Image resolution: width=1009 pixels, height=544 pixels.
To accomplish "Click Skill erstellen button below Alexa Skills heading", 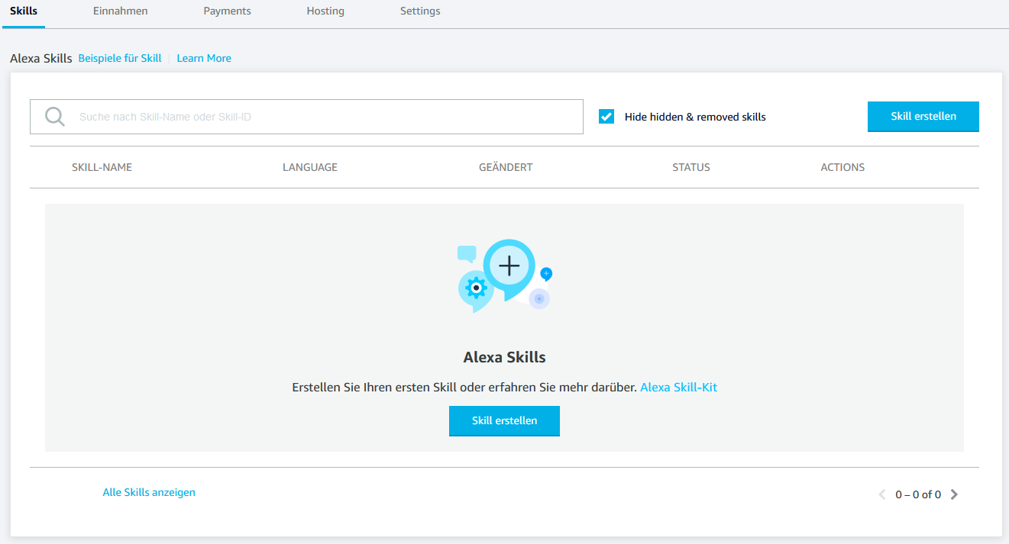I will tap(504, 421).
